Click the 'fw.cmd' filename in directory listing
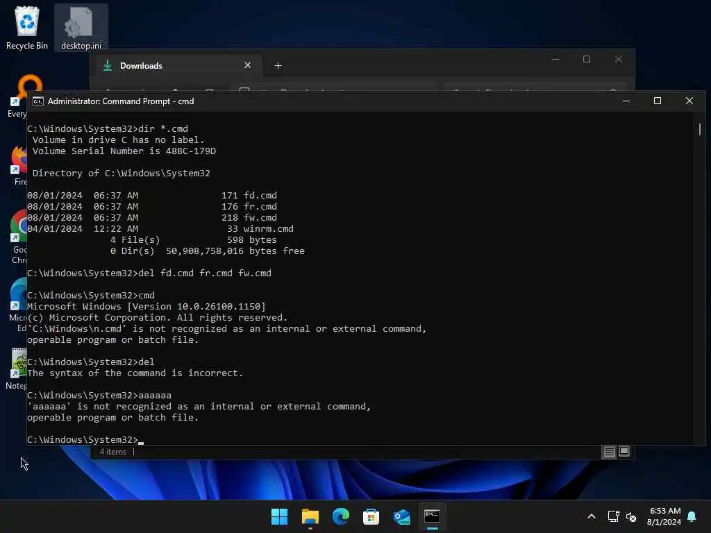 260,217
